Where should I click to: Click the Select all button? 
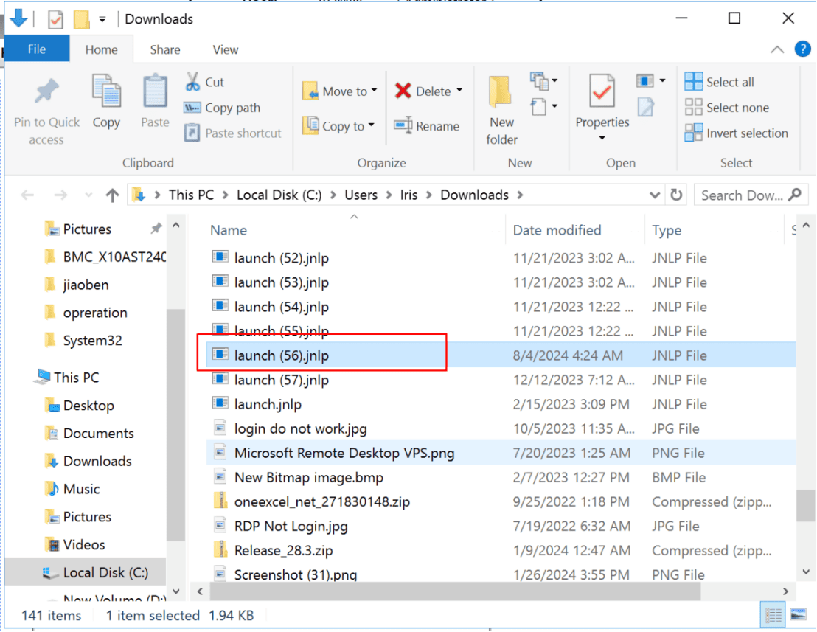(719, 82)
